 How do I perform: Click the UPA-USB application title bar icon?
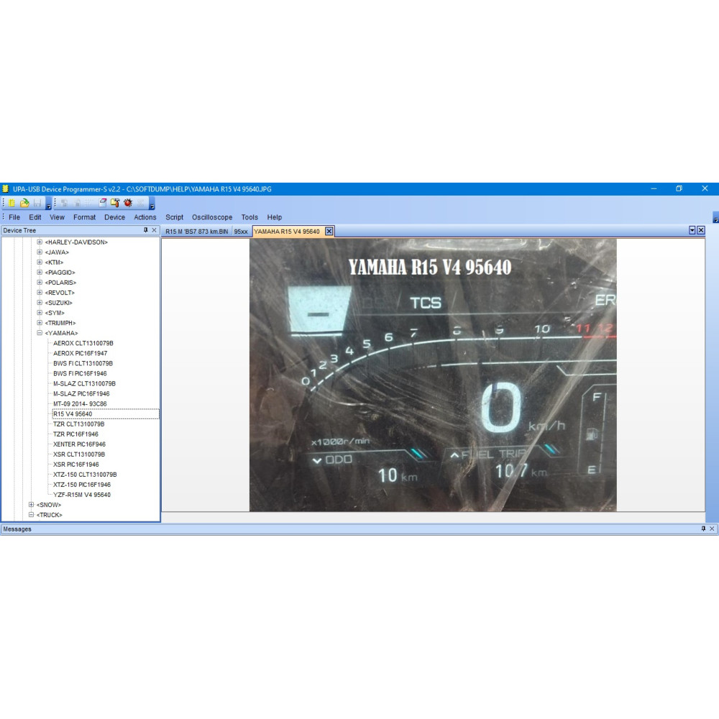6,188
